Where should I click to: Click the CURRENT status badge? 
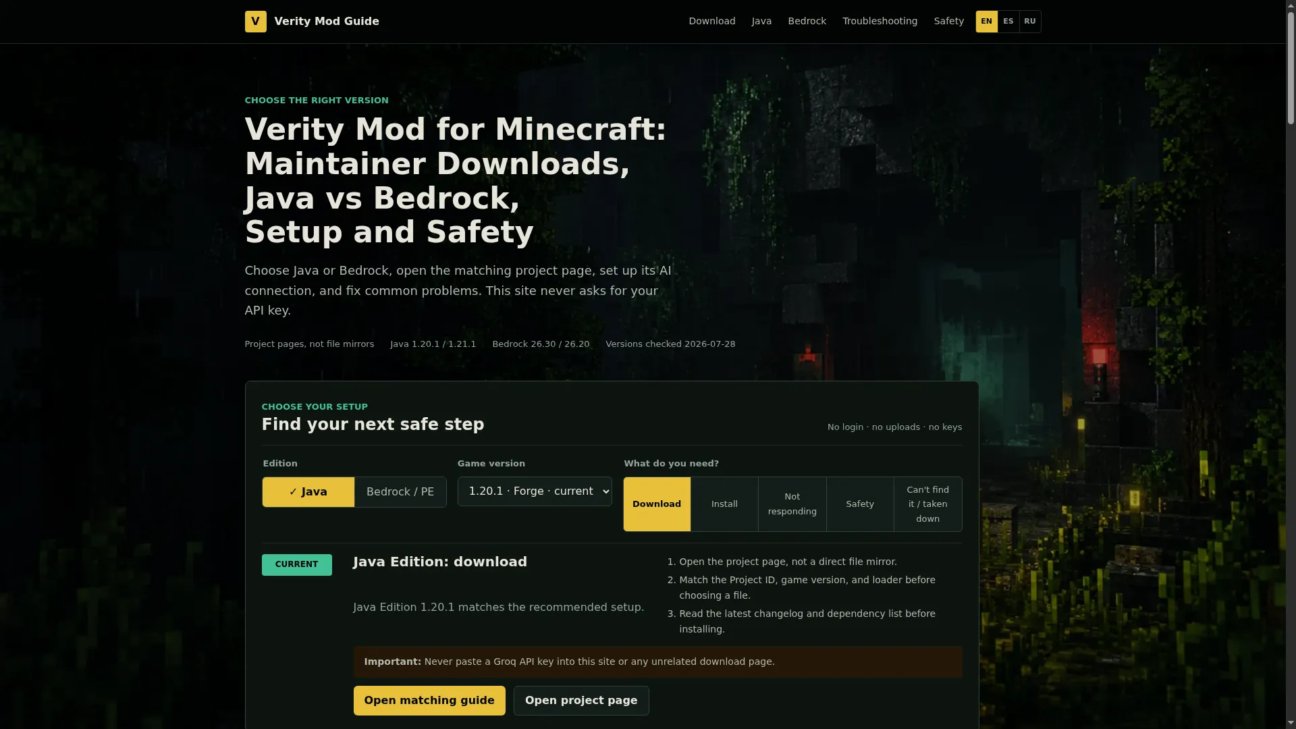point(296,565)
